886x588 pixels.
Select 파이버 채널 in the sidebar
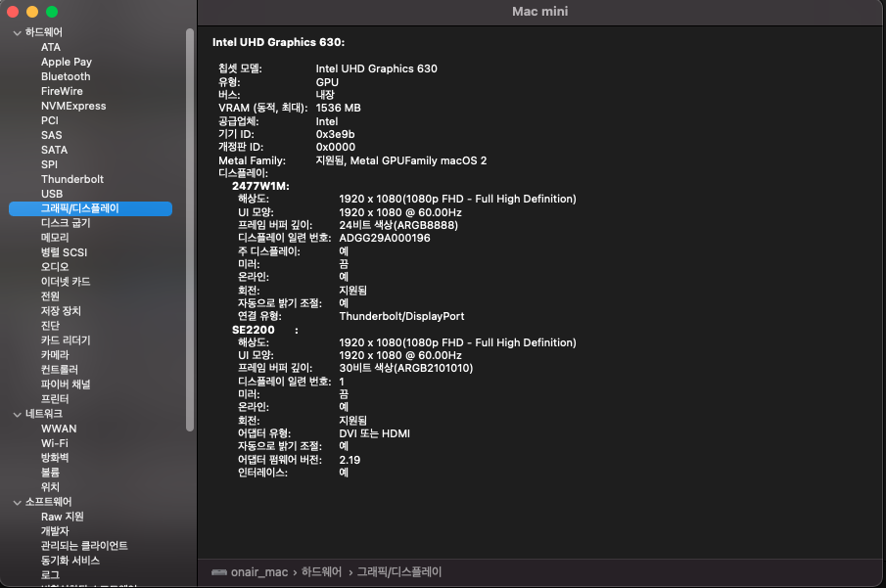[66, 384]
